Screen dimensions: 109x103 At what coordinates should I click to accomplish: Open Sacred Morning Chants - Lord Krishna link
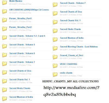tap(79, 47)
